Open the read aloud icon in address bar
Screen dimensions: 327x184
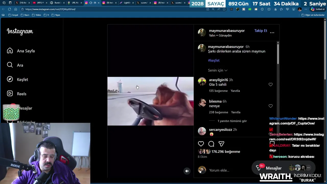click(219, 9)
